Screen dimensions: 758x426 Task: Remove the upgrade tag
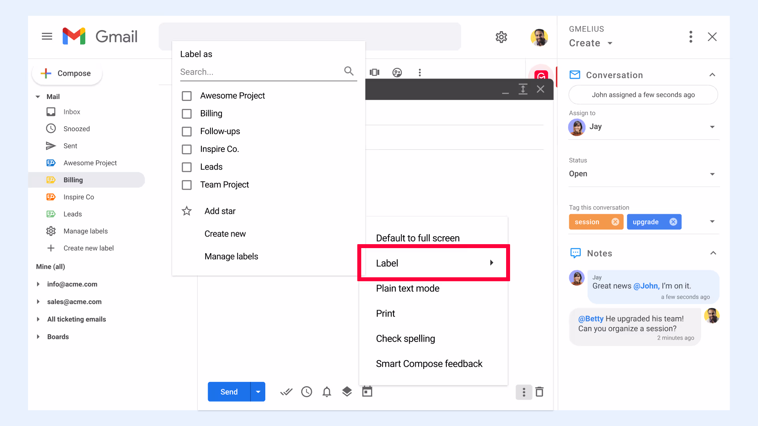[x=674, y=222]
